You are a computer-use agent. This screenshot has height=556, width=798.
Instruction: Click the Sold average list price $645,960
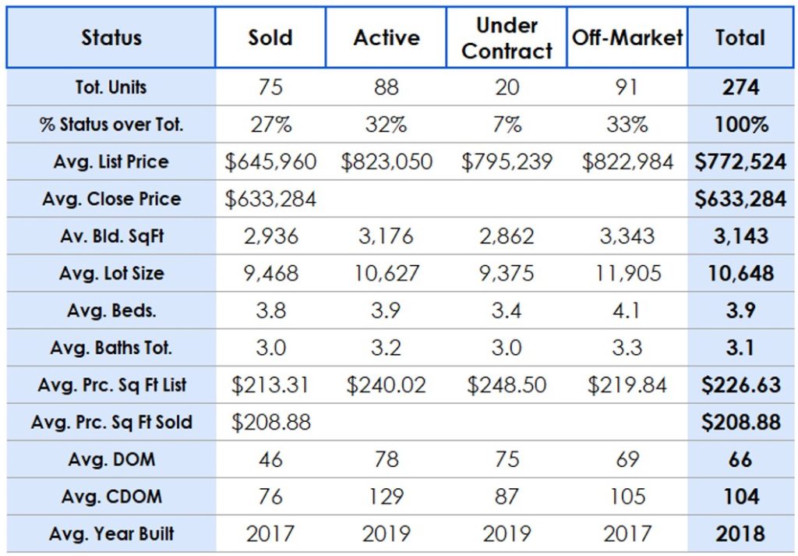coord(270,162)
